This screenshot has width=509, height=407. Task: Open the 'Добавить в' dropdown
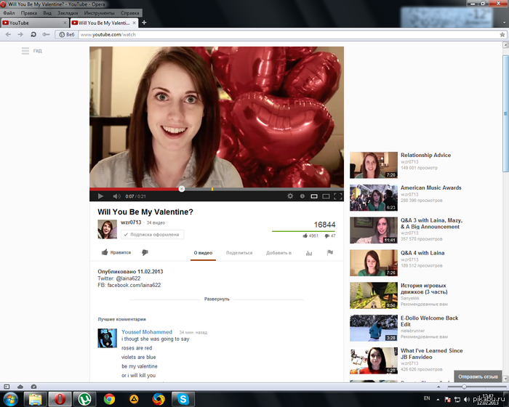278,253
